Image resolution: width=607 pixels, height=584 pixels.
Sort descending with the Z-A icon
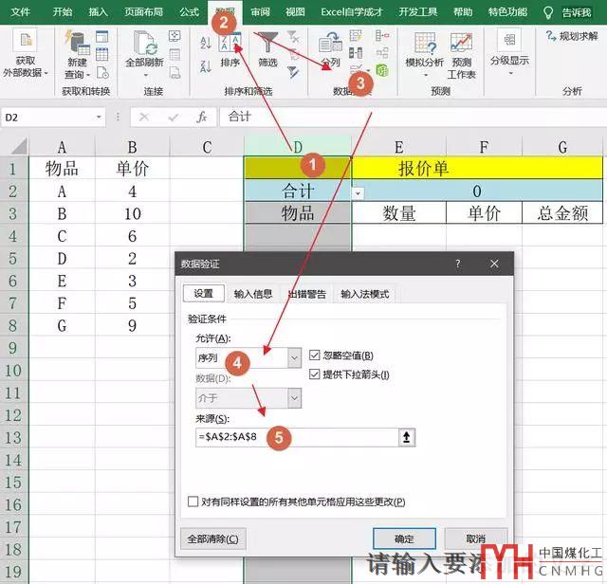click(206, 66)
